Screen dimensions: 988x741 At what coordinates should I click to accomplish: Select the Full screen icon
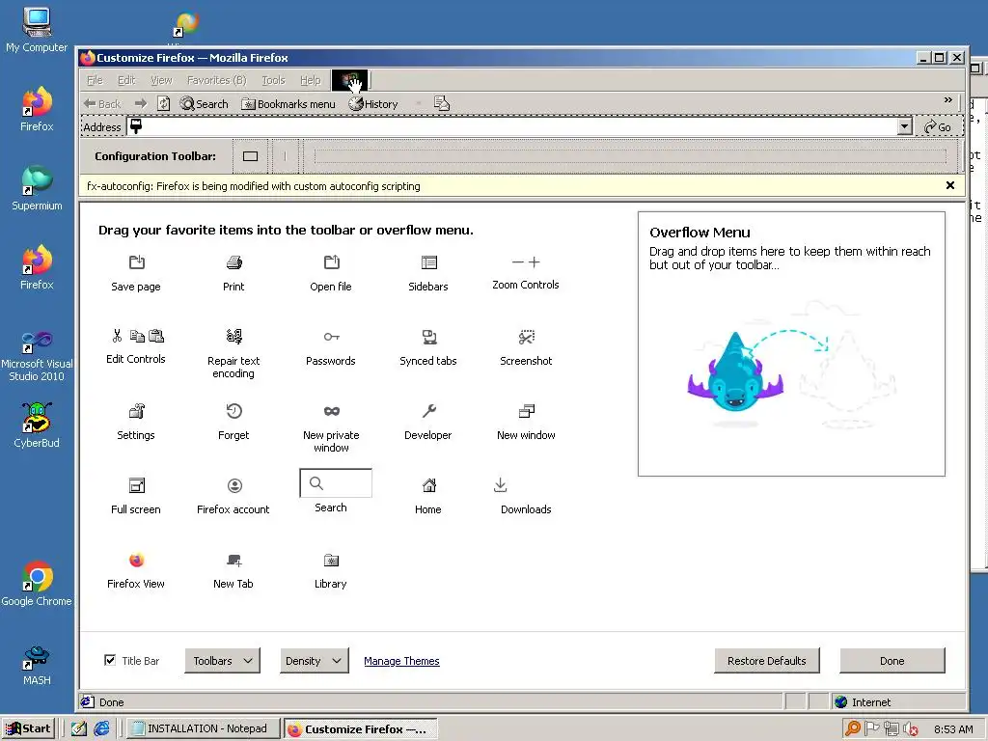[137, 485]
